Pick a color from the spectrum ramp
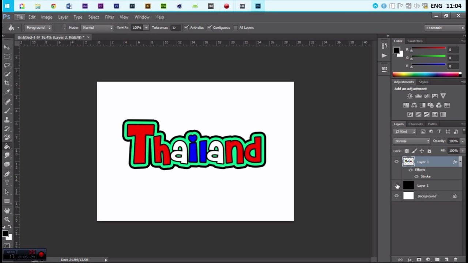The image size is (468, 263). pyautogui.click(x=427, y=74)
